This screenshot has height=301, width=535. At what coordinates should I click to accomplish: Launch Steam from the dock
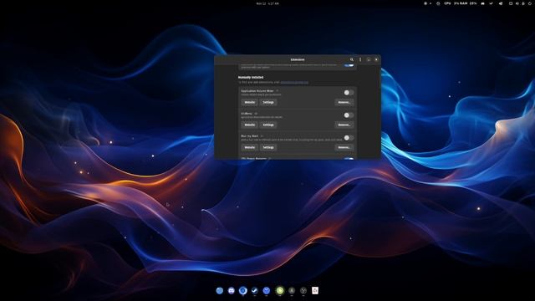[x=254, y=290]
